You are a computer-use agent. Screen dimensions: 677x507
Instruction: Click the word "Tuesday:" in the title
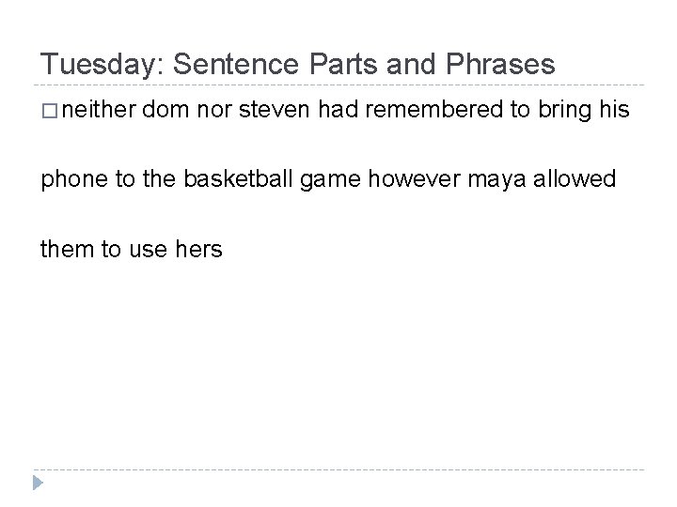102,64
